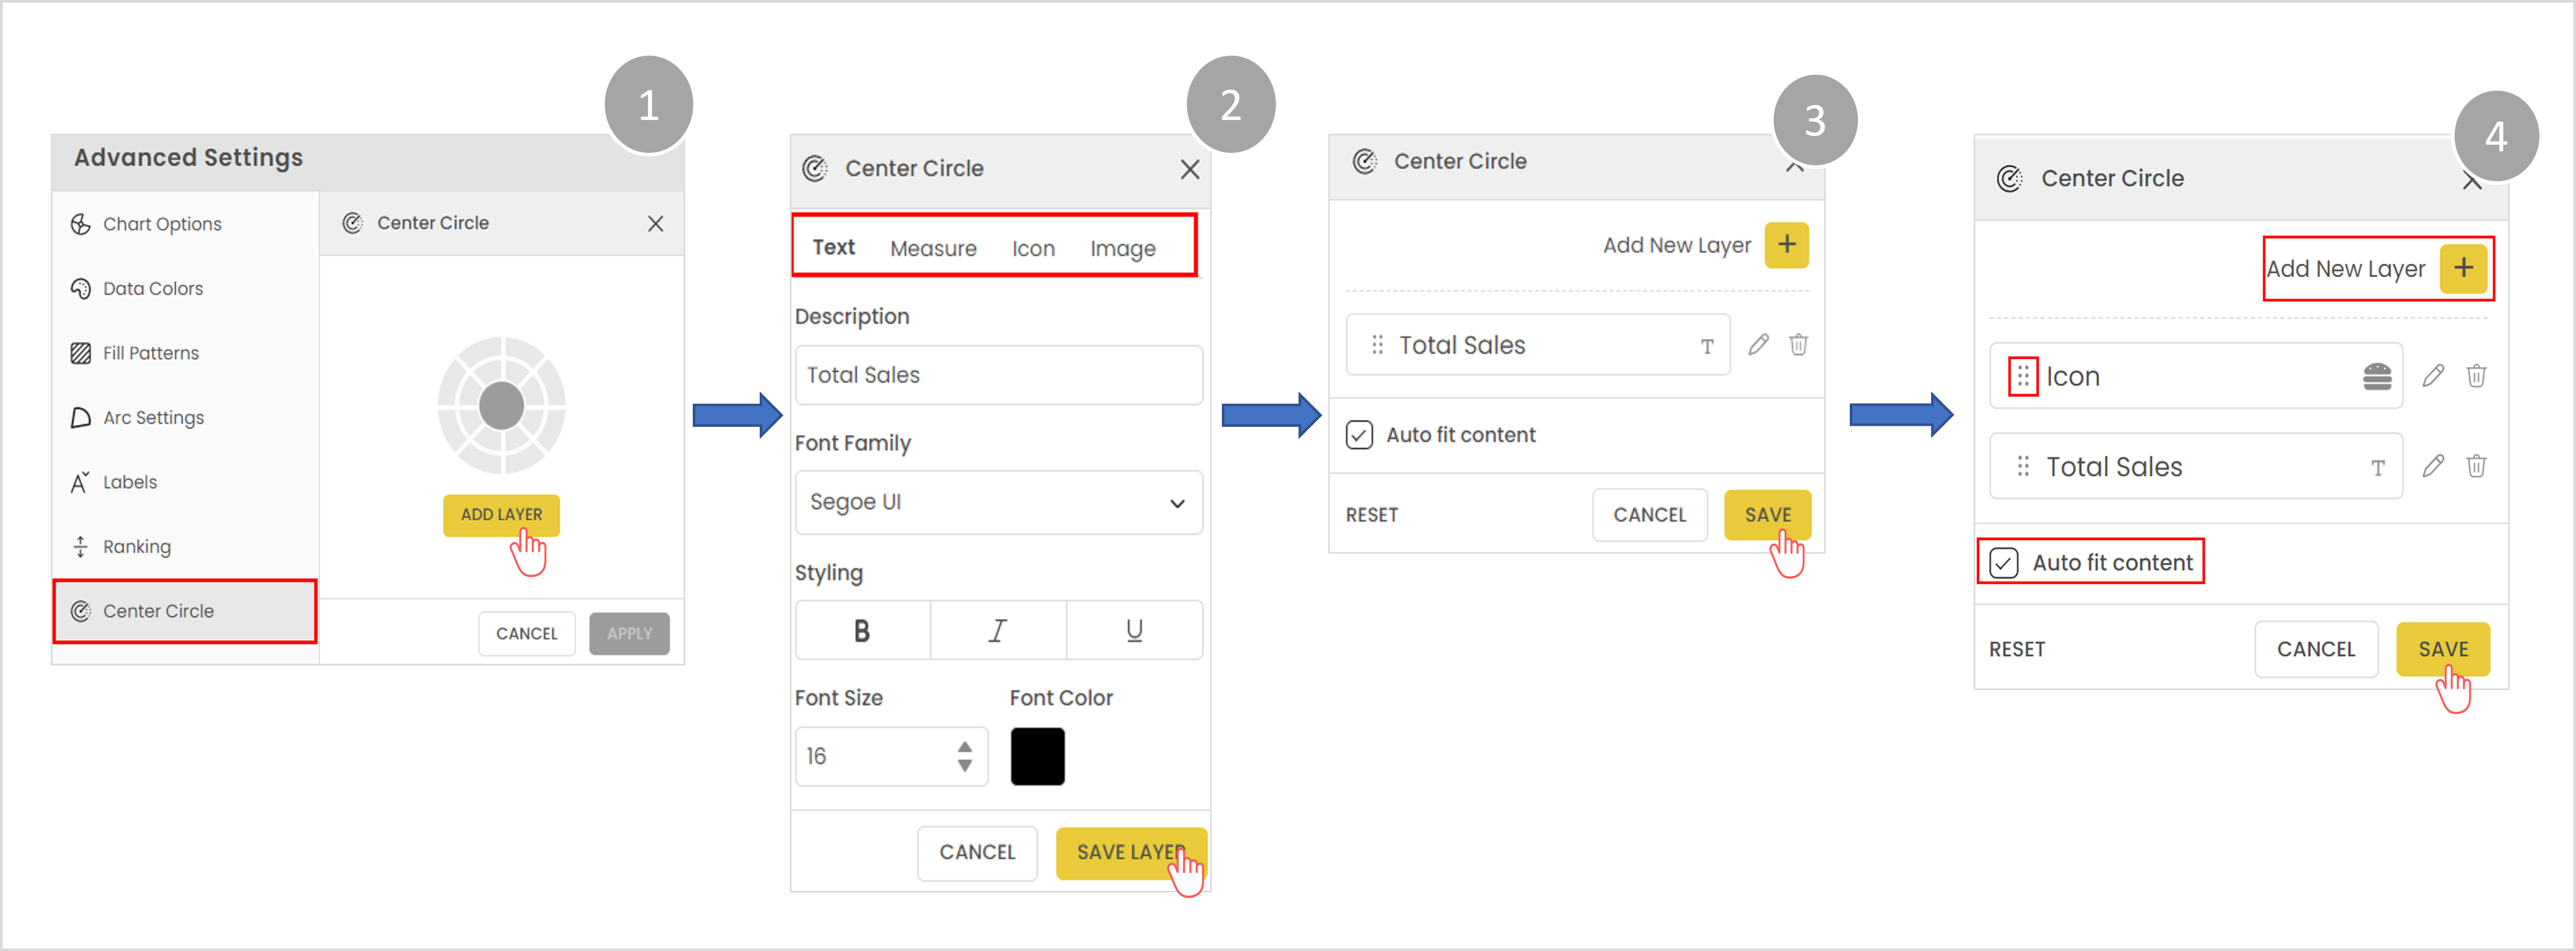2576x951 pixels.
Task: Click drag handle of Icon layer
Action: coord(2023,376)
